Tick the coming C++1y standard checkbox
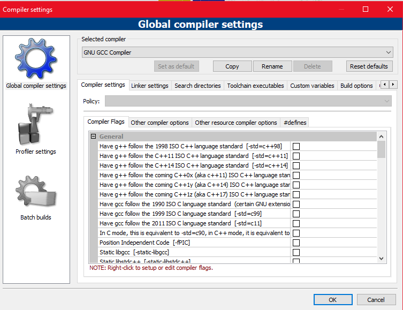Viewport: 403px width, 310px height. [x=296, y=185]
